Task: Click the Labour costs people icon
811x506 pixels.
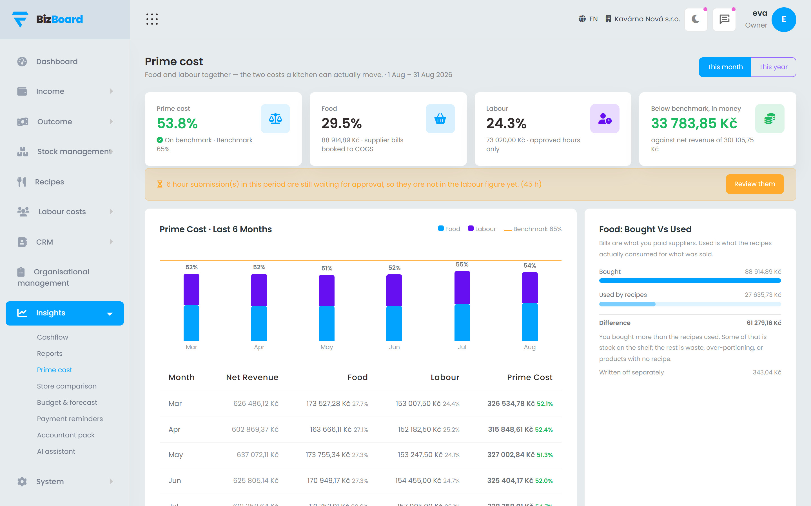Action: pos(23,211)
